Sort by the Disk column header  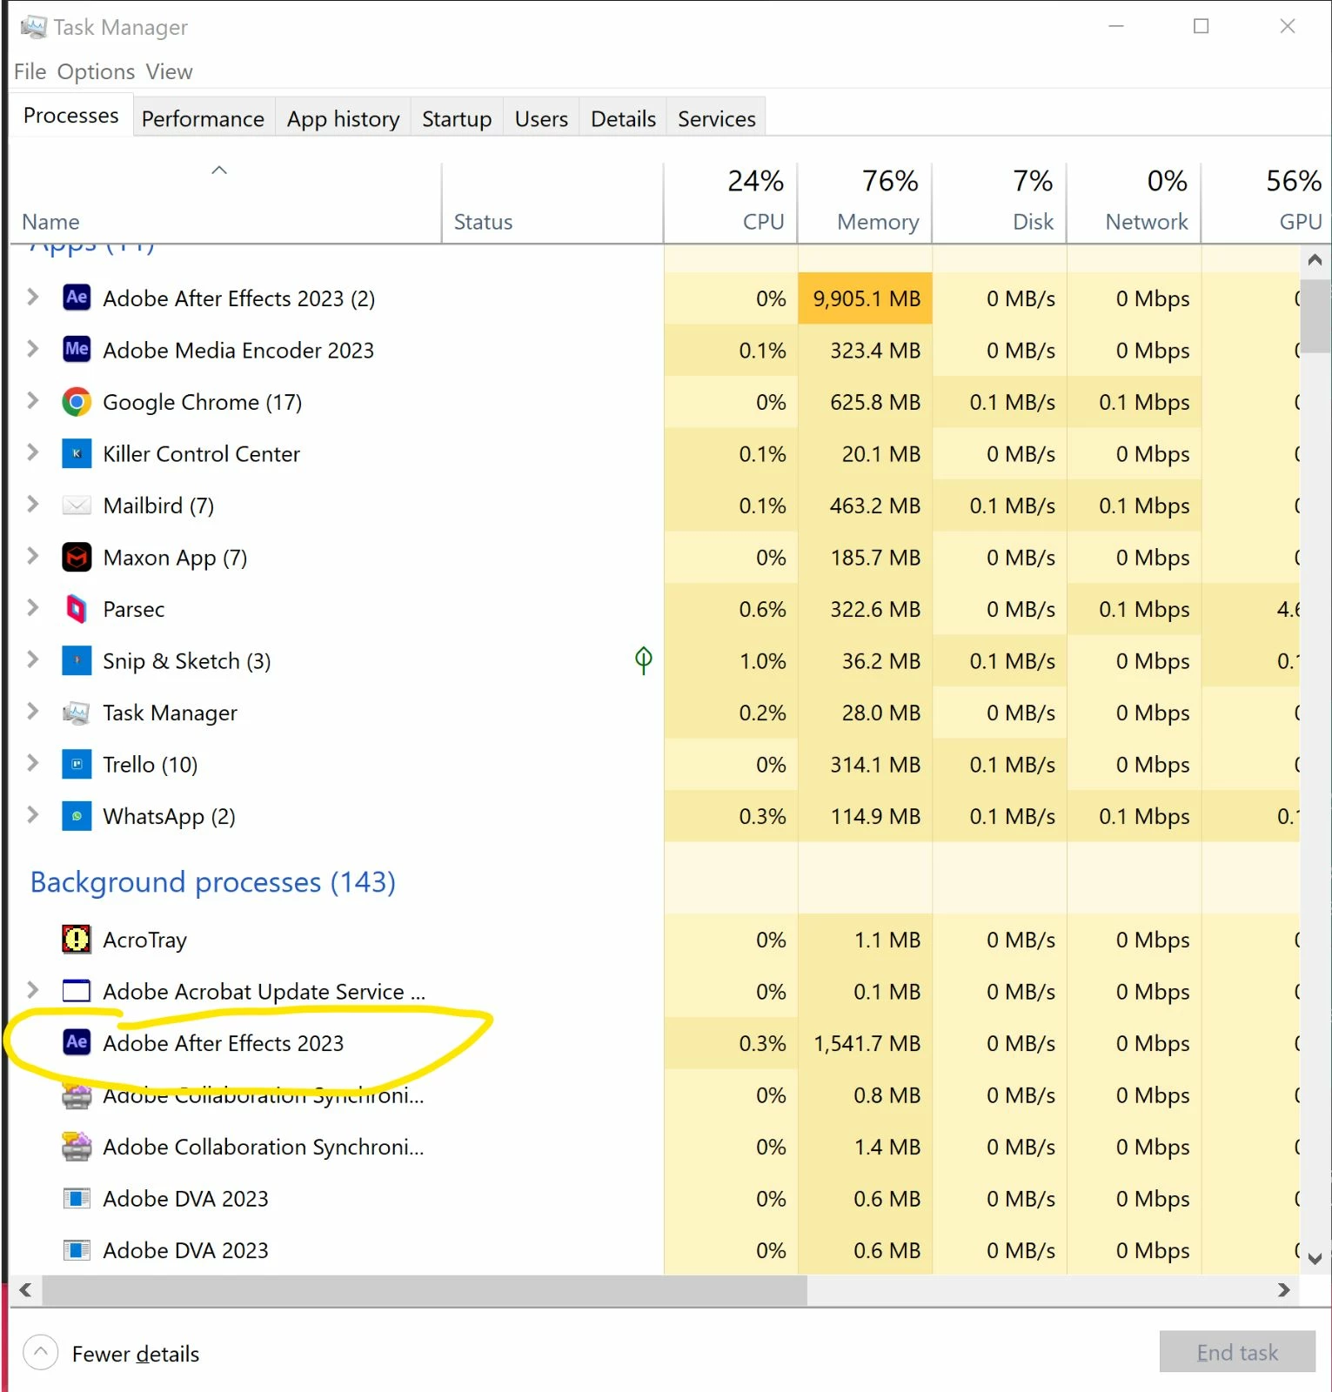[x=1000, y=202]
